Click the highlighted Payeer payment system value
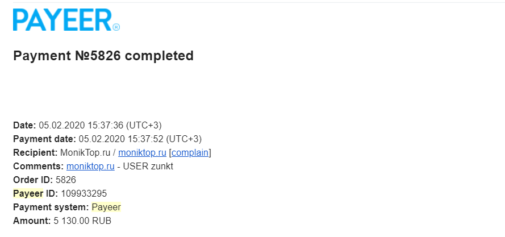The image size is (505, 237). [106, 207]
